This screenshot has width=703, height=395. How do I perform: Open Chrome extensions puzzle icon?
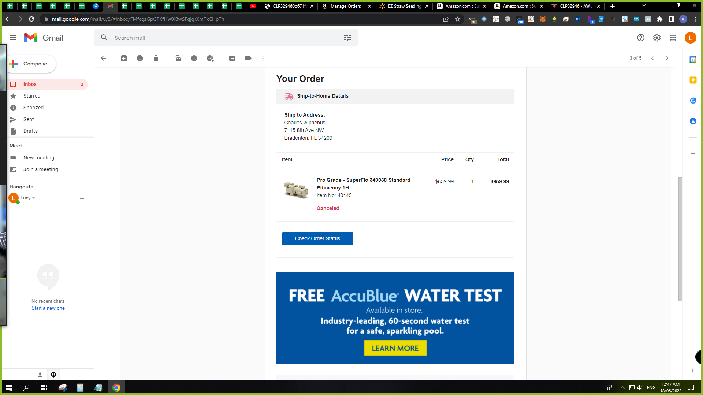click(x=660, y=19)
